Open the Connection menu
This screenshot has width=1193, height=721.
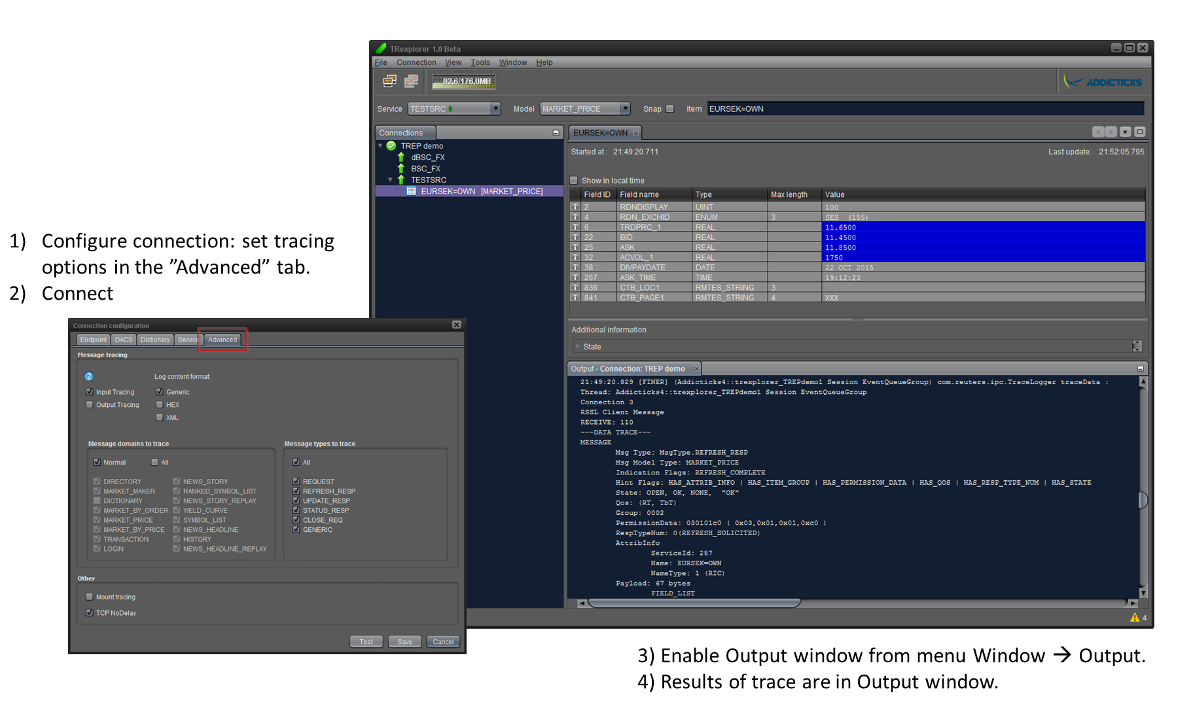tap(416, 63)
